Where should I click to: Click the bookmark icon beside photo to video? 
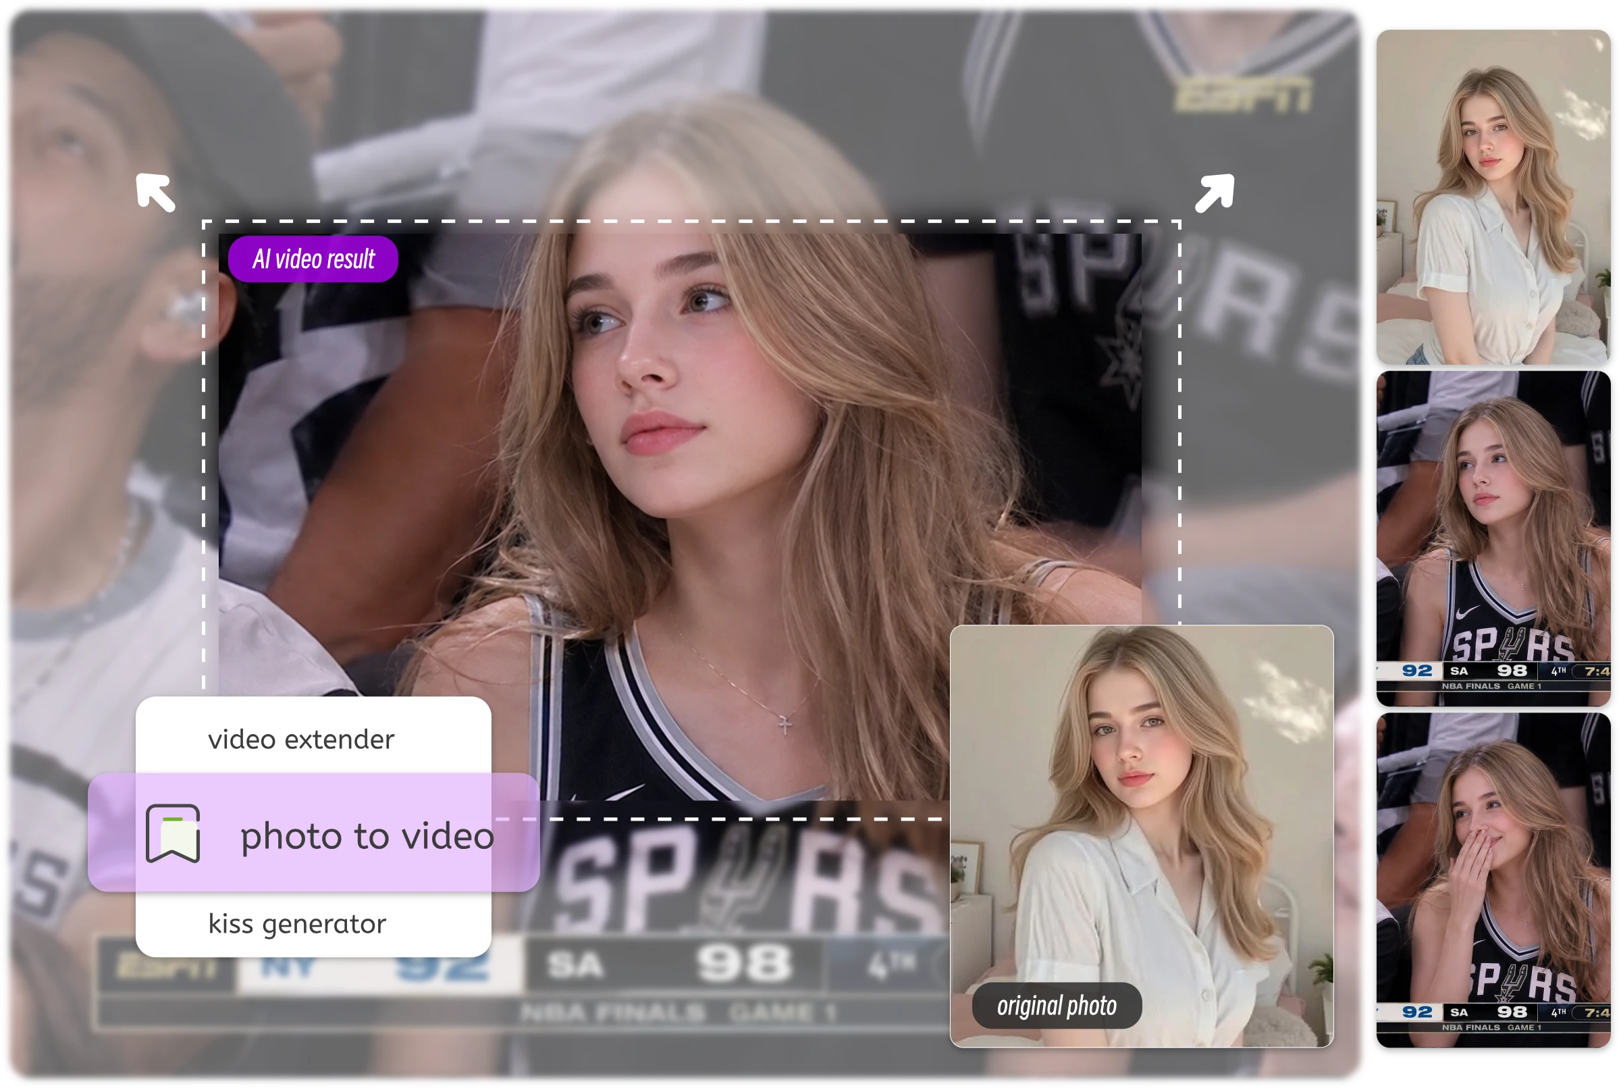(173, 833)
